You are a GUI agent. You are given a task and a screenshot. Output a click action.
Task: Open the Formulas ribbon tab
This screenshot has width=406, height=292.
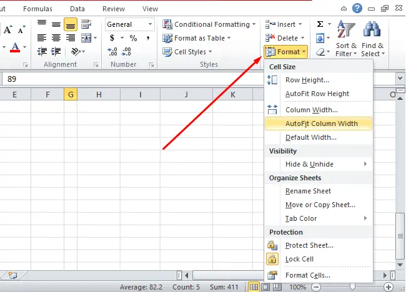pos(37,9)
